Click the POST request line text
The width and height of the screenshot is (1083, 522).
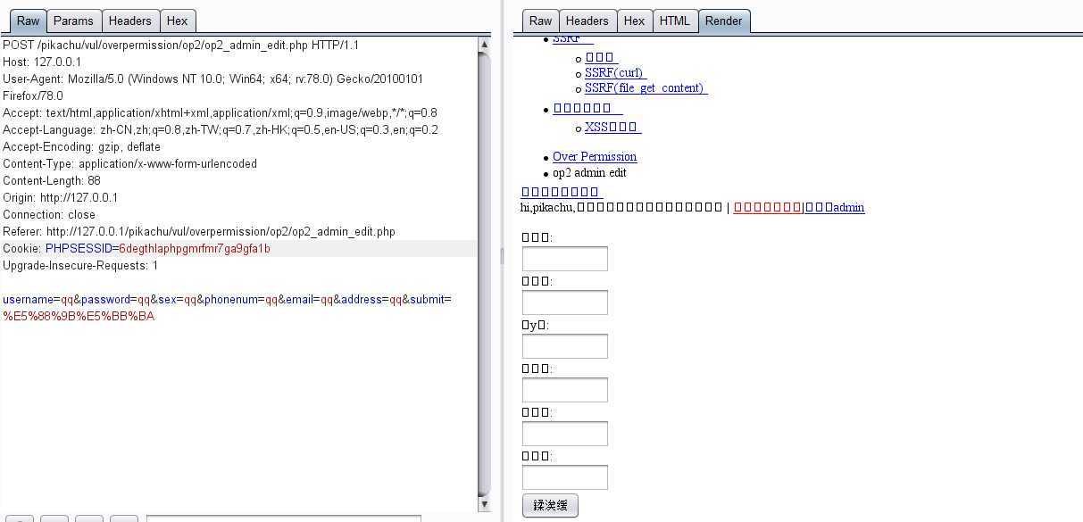181,45
